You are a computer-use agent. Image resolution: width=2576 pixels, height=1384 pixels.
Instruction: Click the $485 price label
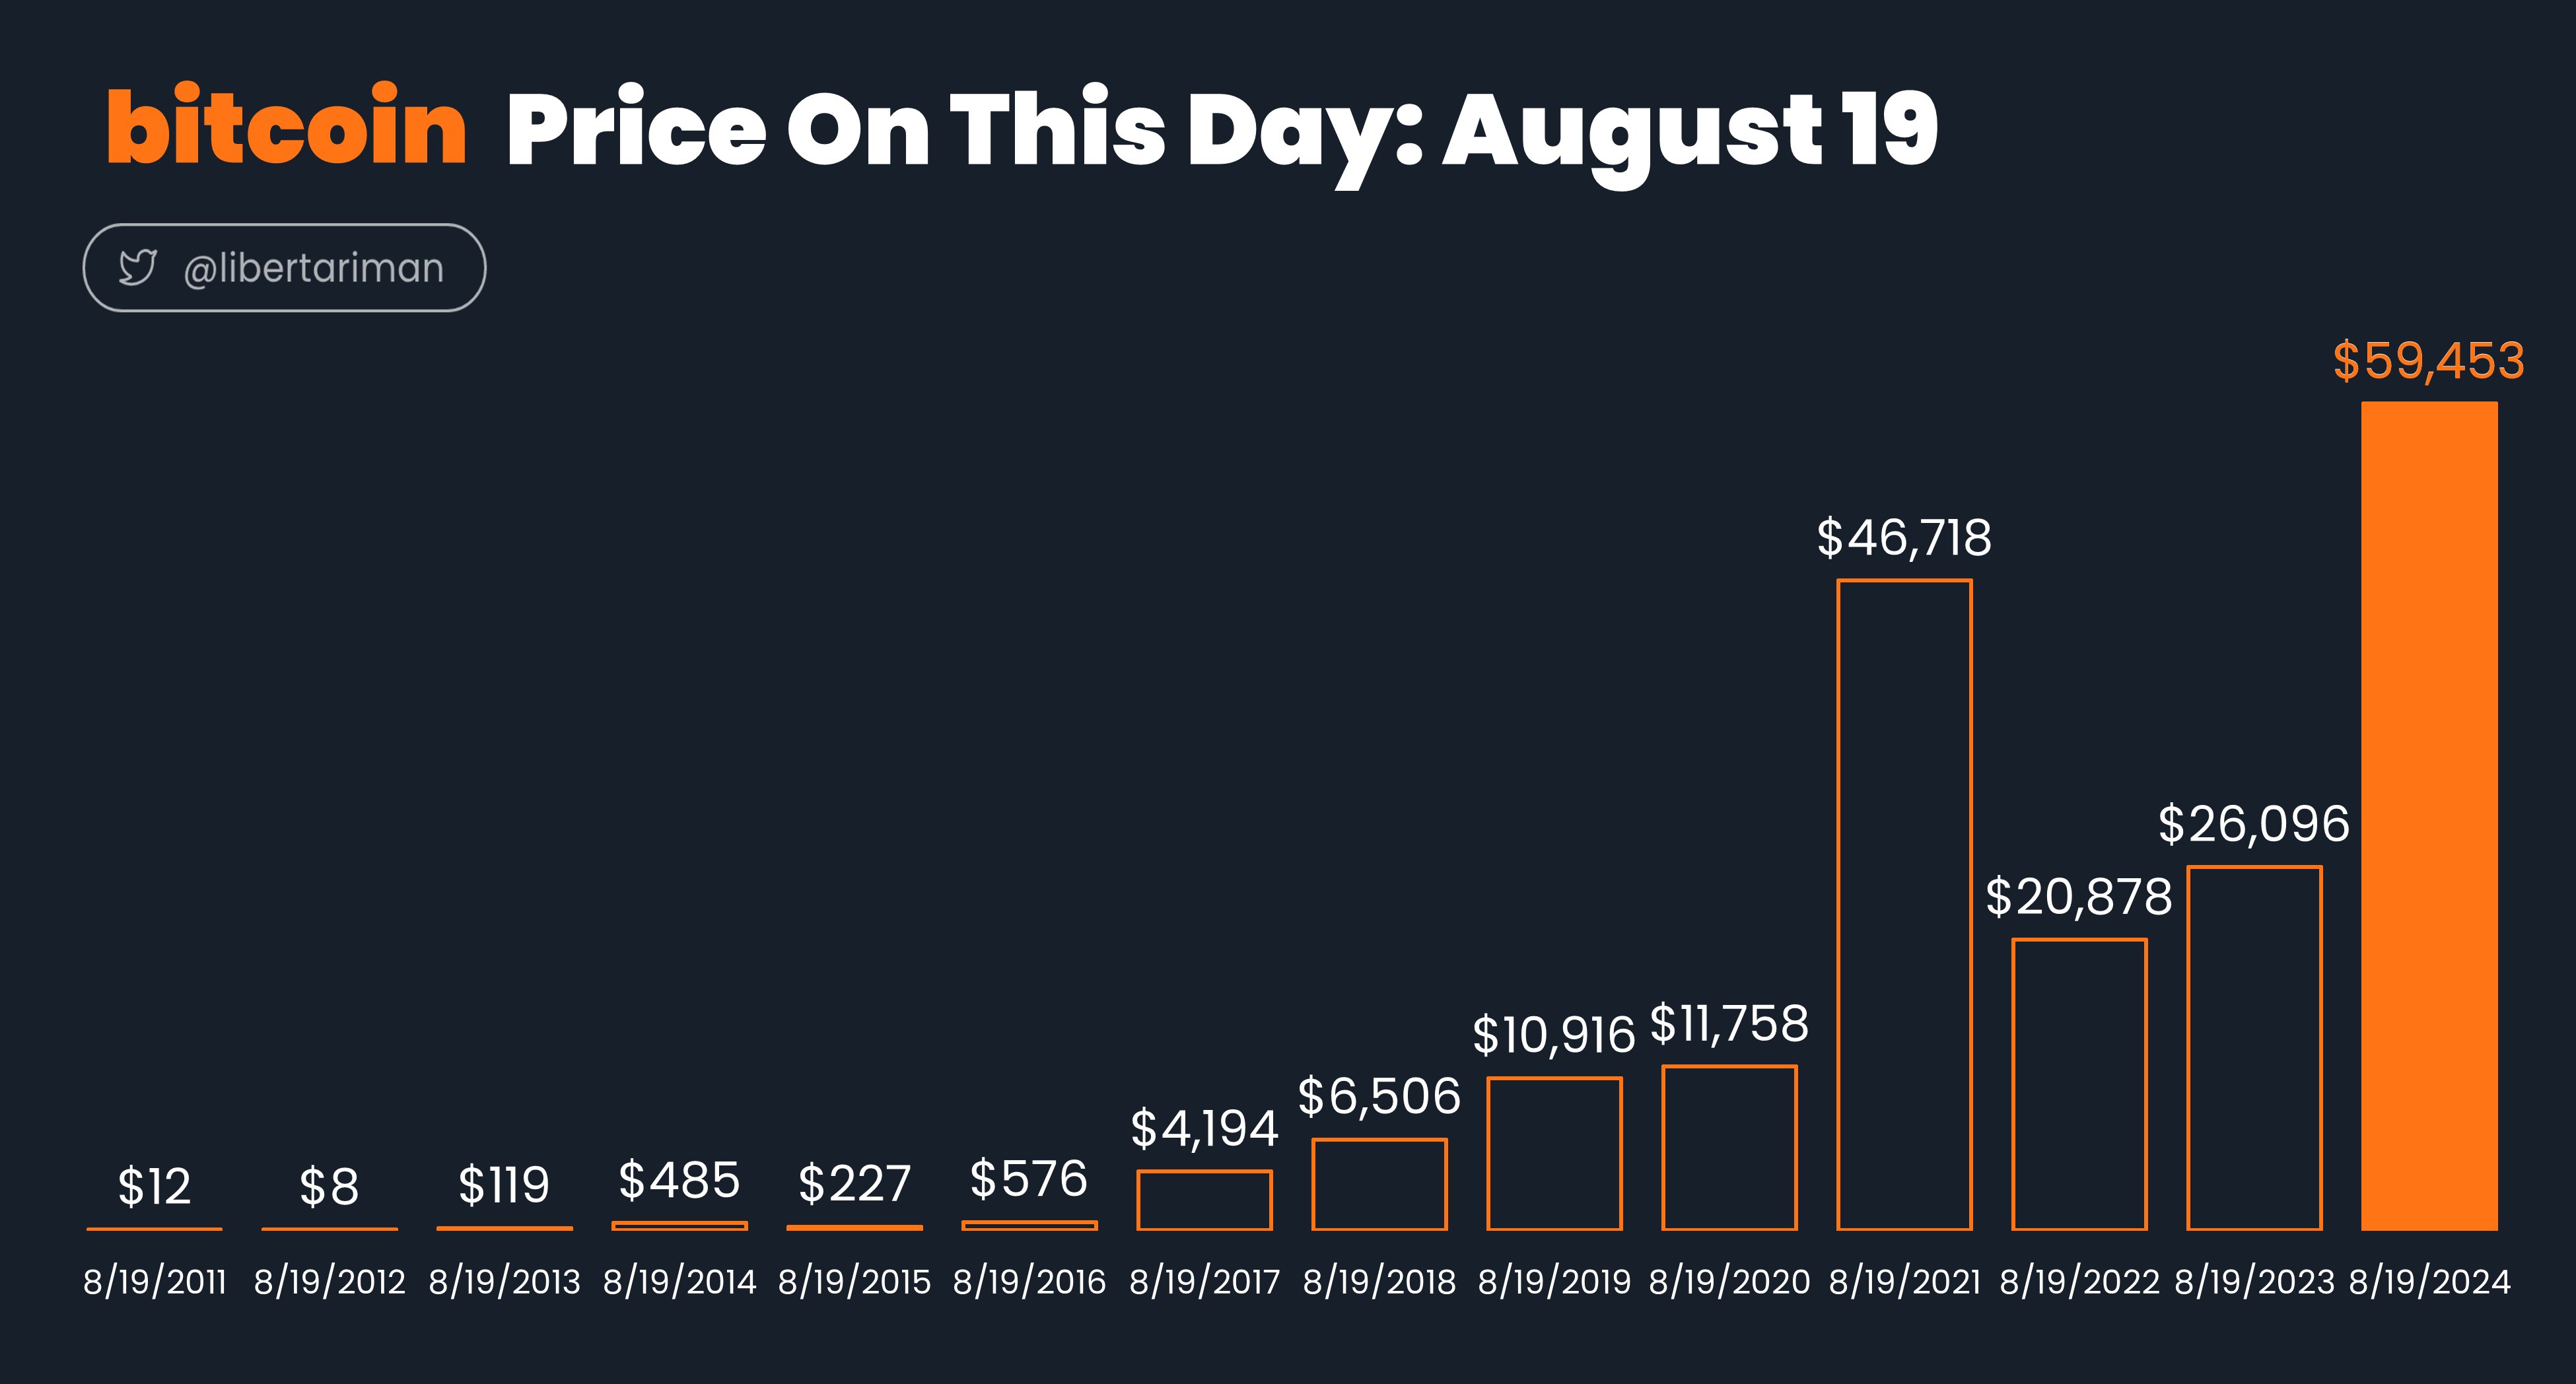point(679,1180)
